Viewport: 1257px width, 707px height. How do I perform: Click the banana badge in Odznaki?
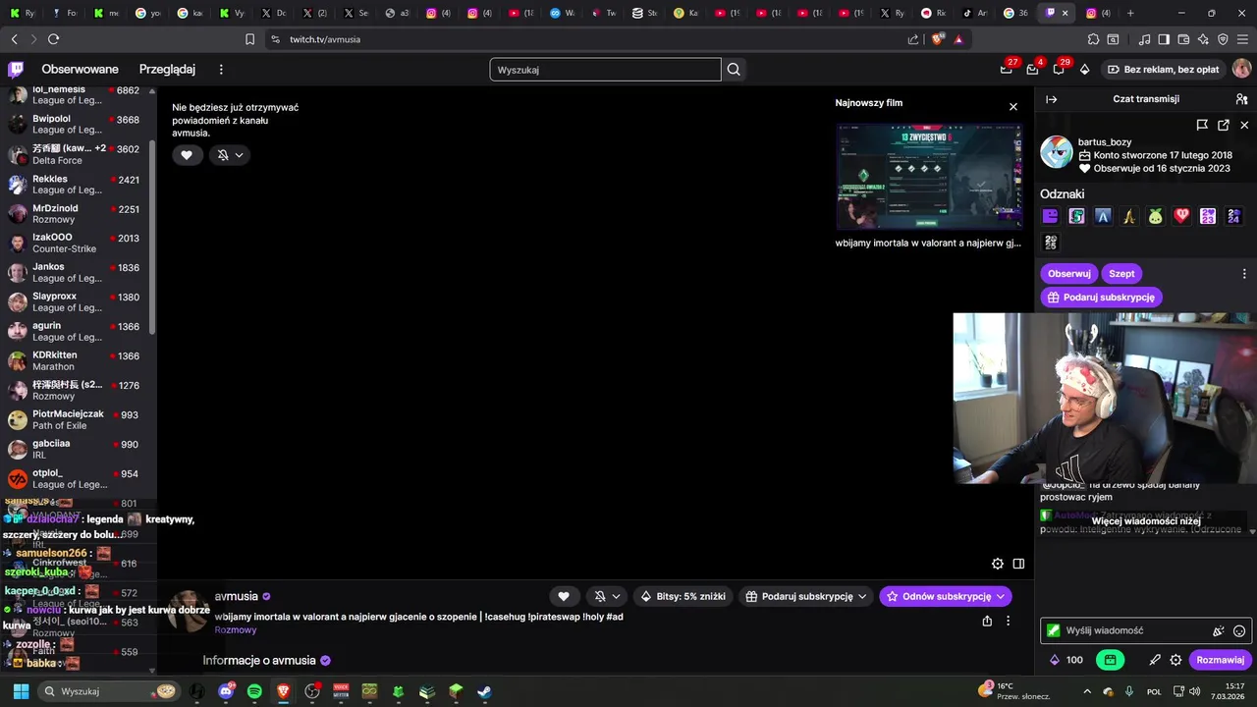(1129, 216)
